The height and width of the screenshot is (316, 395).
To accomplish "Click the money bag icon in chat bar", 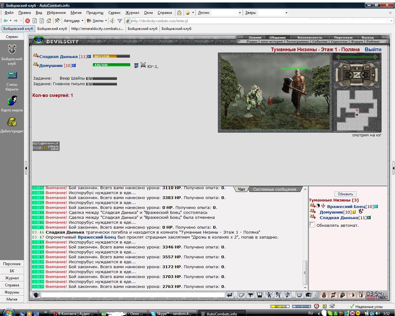I will point(324,295).
